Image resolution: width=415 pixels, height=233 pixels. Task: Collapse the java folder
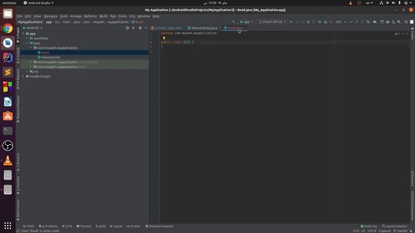27,43
